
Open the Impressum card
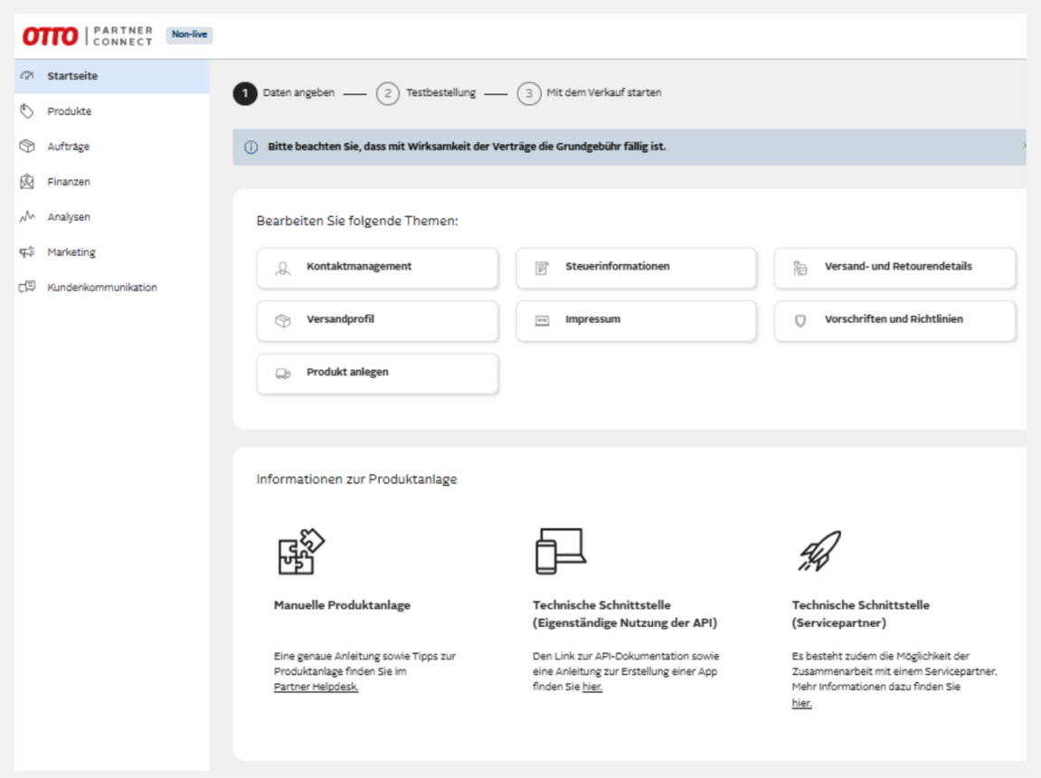(x=636, y=319)
